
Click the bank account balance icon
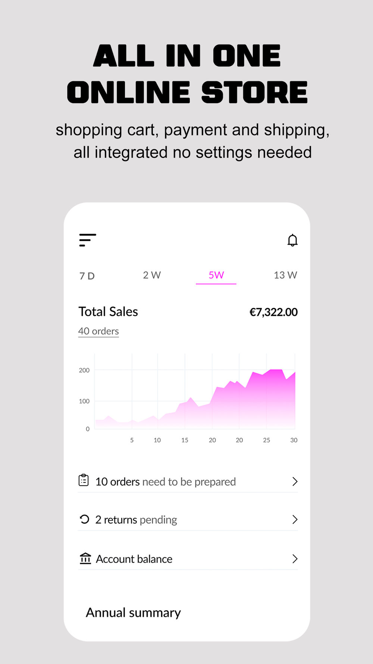(x=85, y=558)
